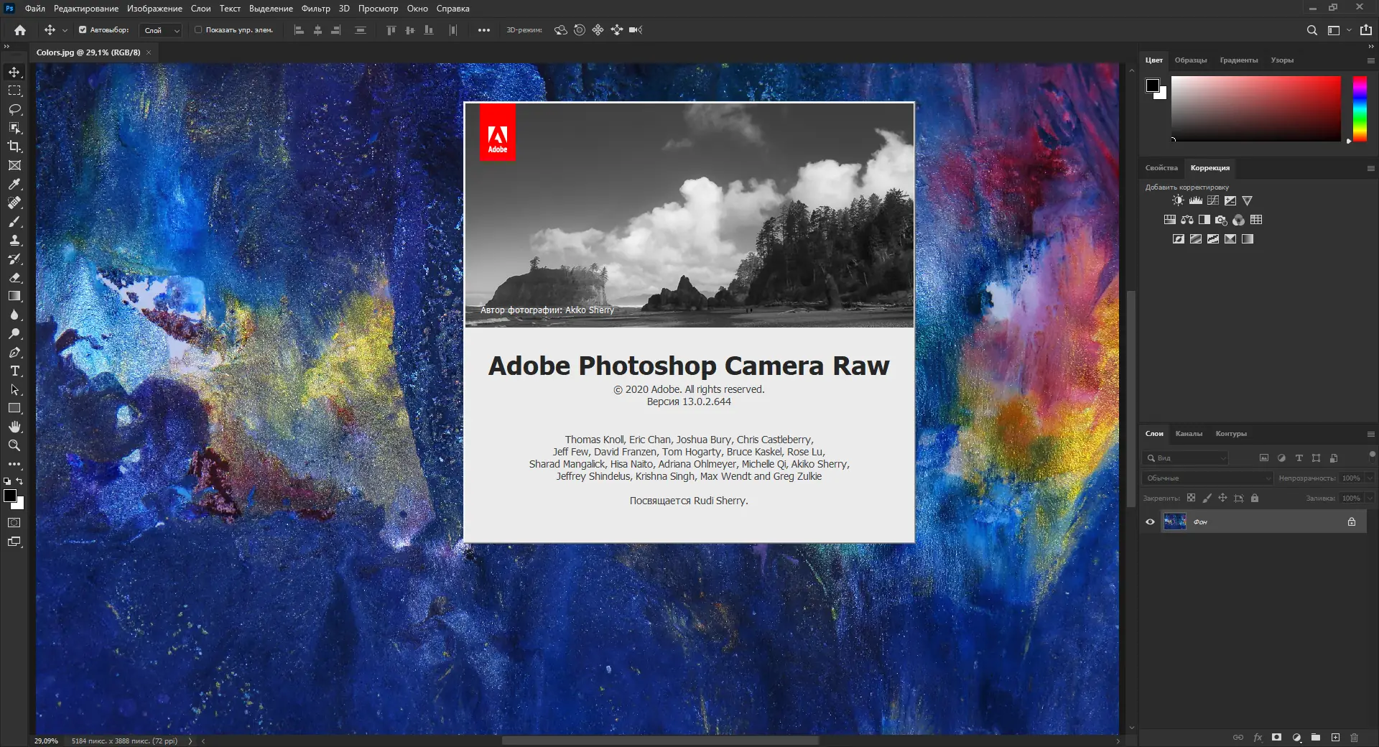Toggle the Автовыбор checkbox
This screenshot has height=747, width=1379.
[83, 30]
